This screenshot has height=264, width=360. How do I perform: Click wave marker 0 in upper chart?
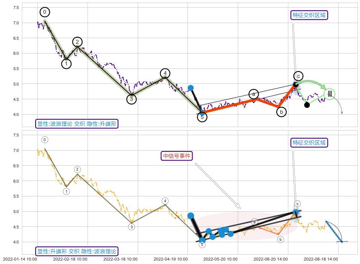coord(45,12)
